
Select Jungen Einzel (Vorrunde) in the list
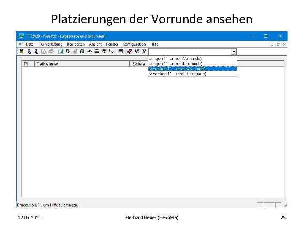pyautogui.click(x=193, y=59)
